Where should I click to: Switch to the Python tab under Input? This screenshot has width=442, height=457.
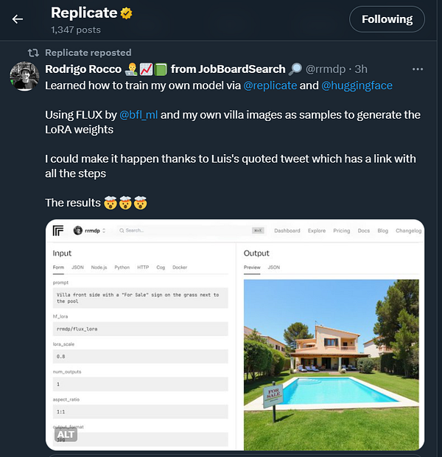pos(122,268)
